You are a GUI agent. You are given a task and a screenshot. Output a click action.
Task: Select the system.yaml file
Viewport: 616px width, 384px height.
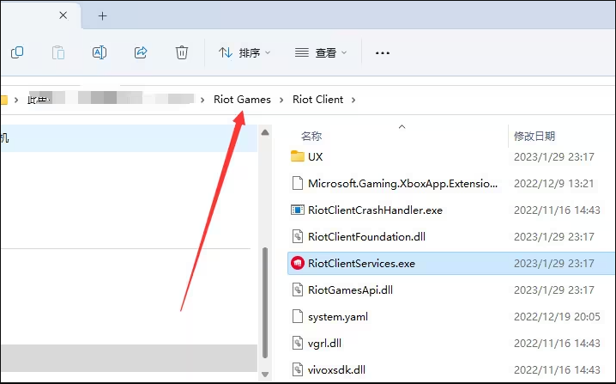[x=338, y=317]
